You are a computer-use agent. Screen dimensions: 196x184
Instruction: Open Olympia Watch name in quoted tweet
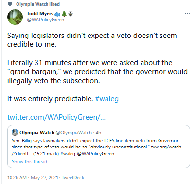point(37,133)
